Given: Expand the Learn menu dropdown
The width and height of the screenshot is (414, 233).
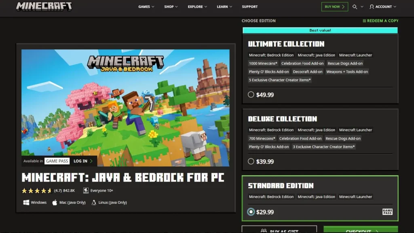Looking at the screenshot, I should click(224, 6).
